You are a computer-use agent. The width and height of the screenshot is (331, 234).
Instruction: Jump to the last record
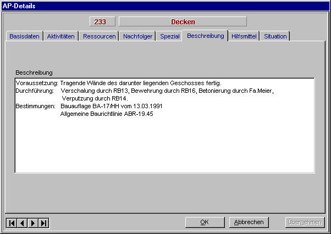click(43, 222)
